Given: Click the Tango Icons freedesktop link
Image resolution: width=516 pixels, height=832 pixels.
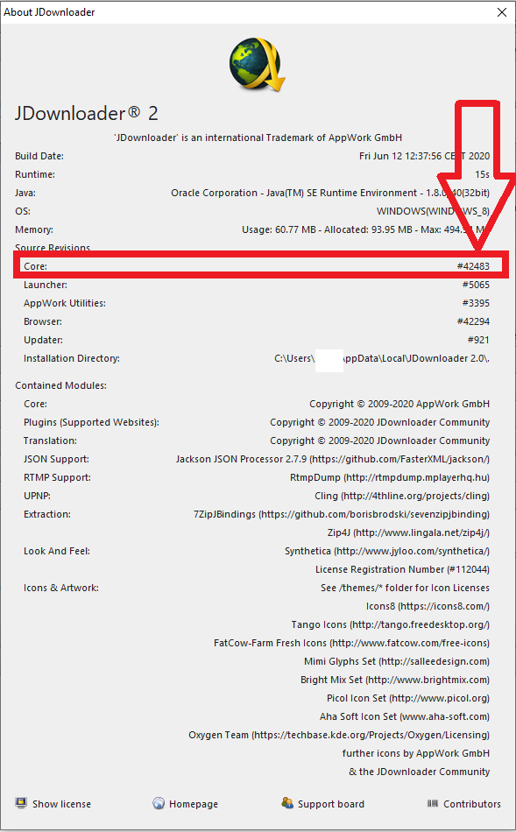Looking at the screenshot, I should click(x=390, y=624).
